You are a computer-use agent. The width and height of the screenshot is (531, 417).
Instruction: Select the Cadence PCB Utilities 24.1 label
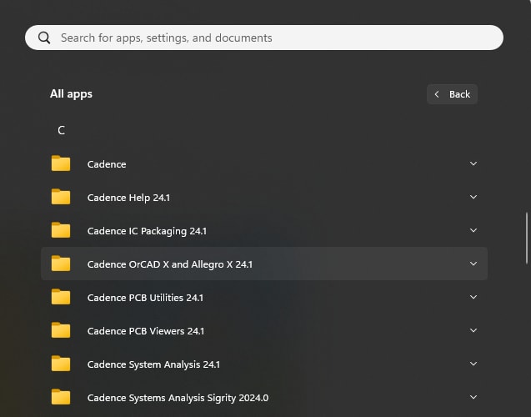[x=145, y=298]
